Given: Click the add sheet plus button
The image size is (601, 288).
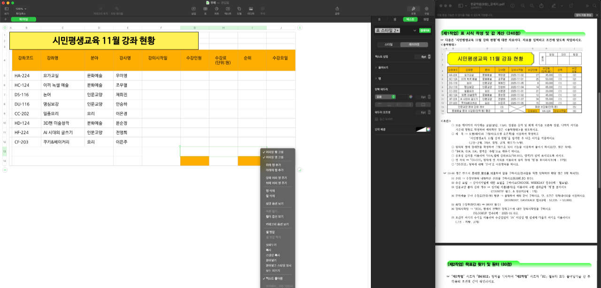Looking at the screenshot, I should click(x=5, y=19).
